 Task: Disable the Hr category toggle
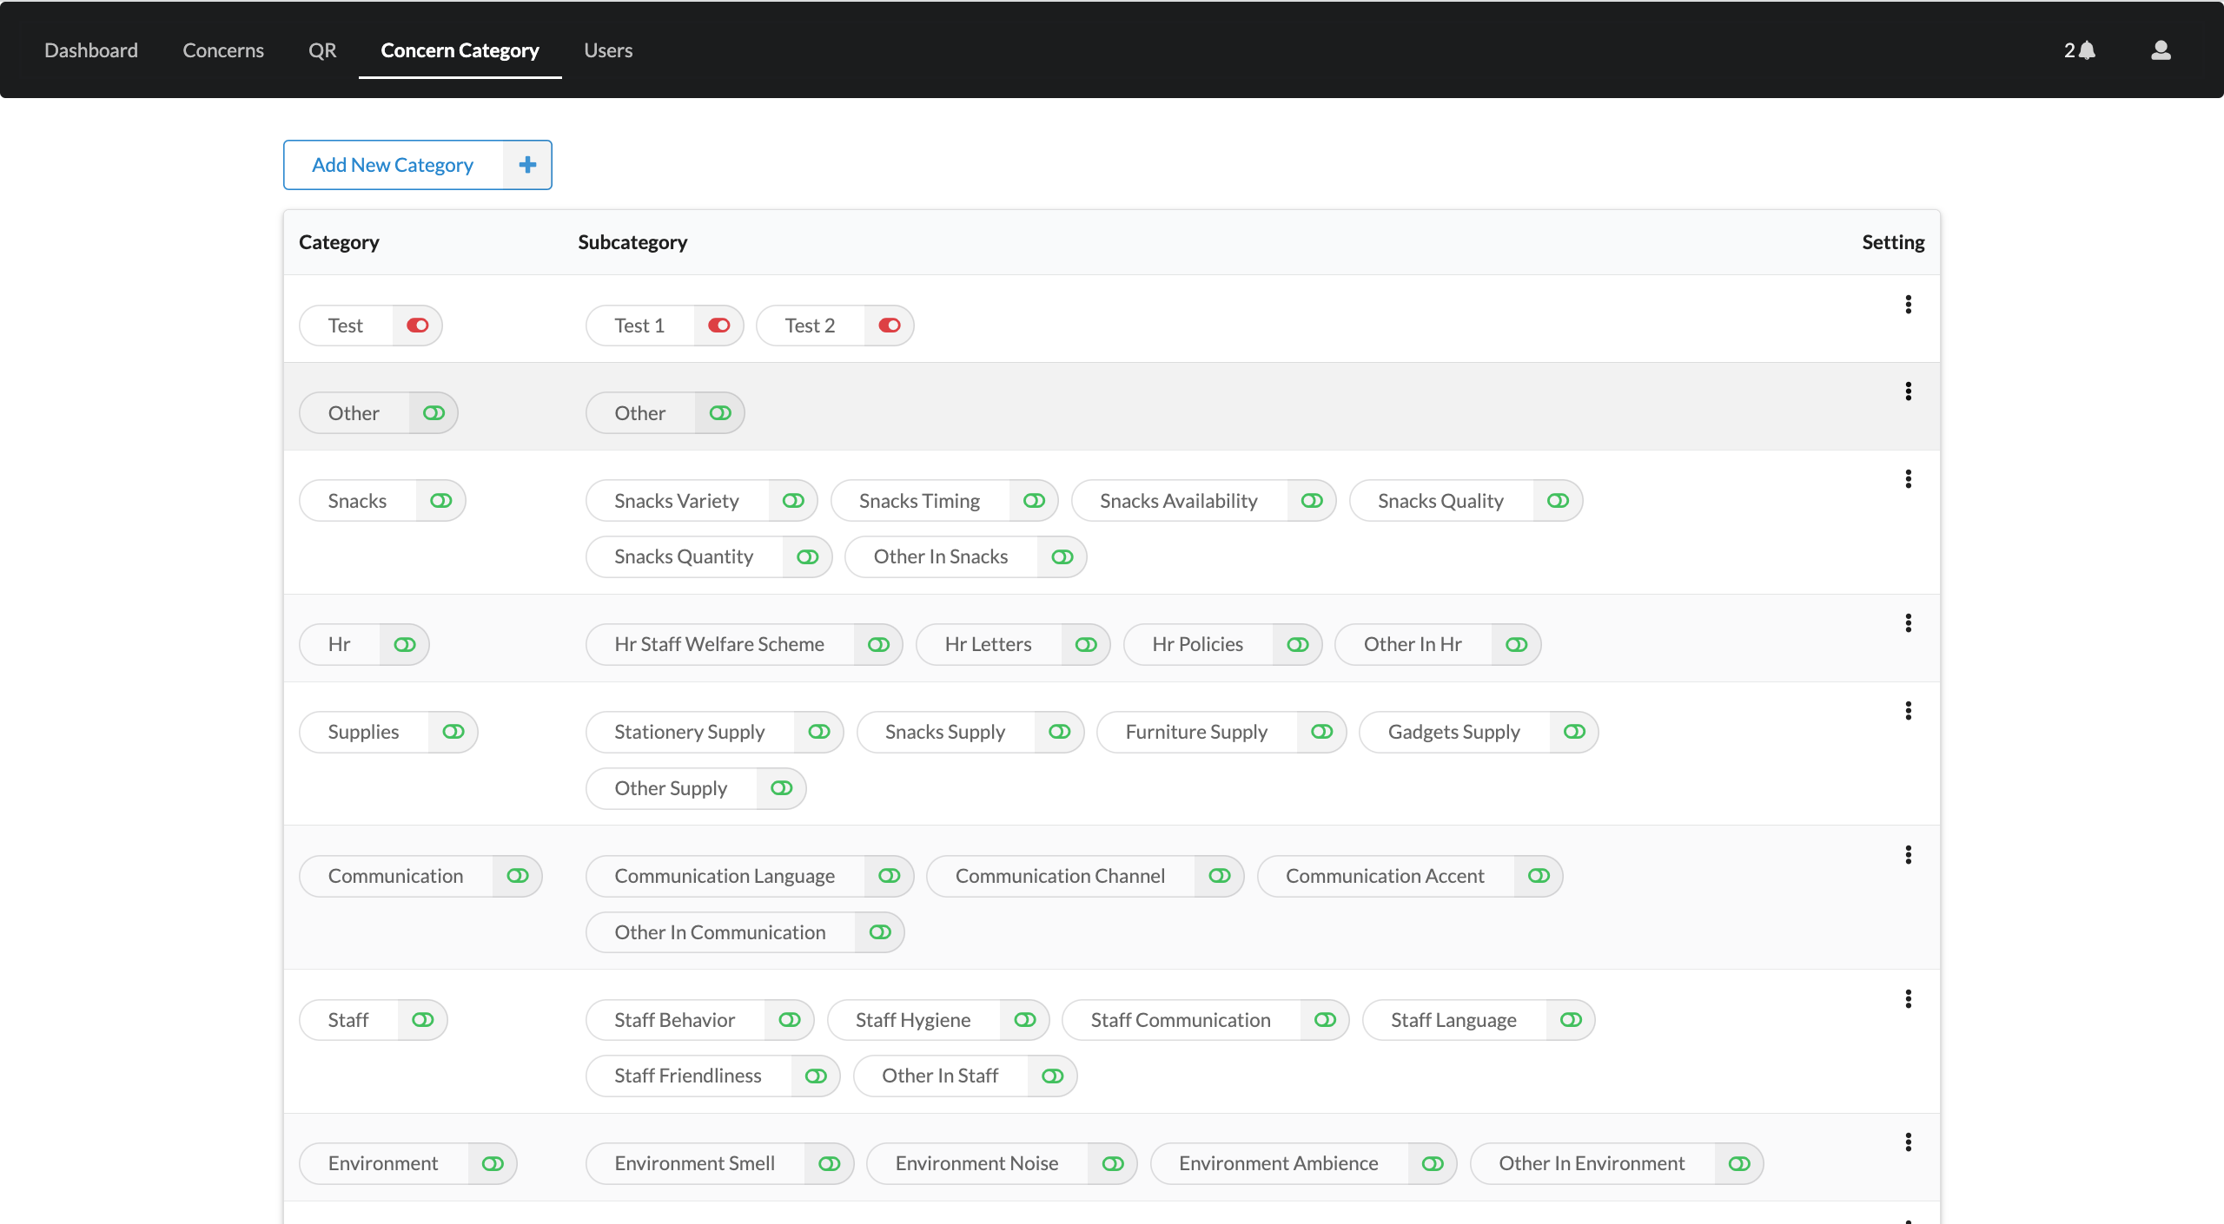(x=405, y=645)
